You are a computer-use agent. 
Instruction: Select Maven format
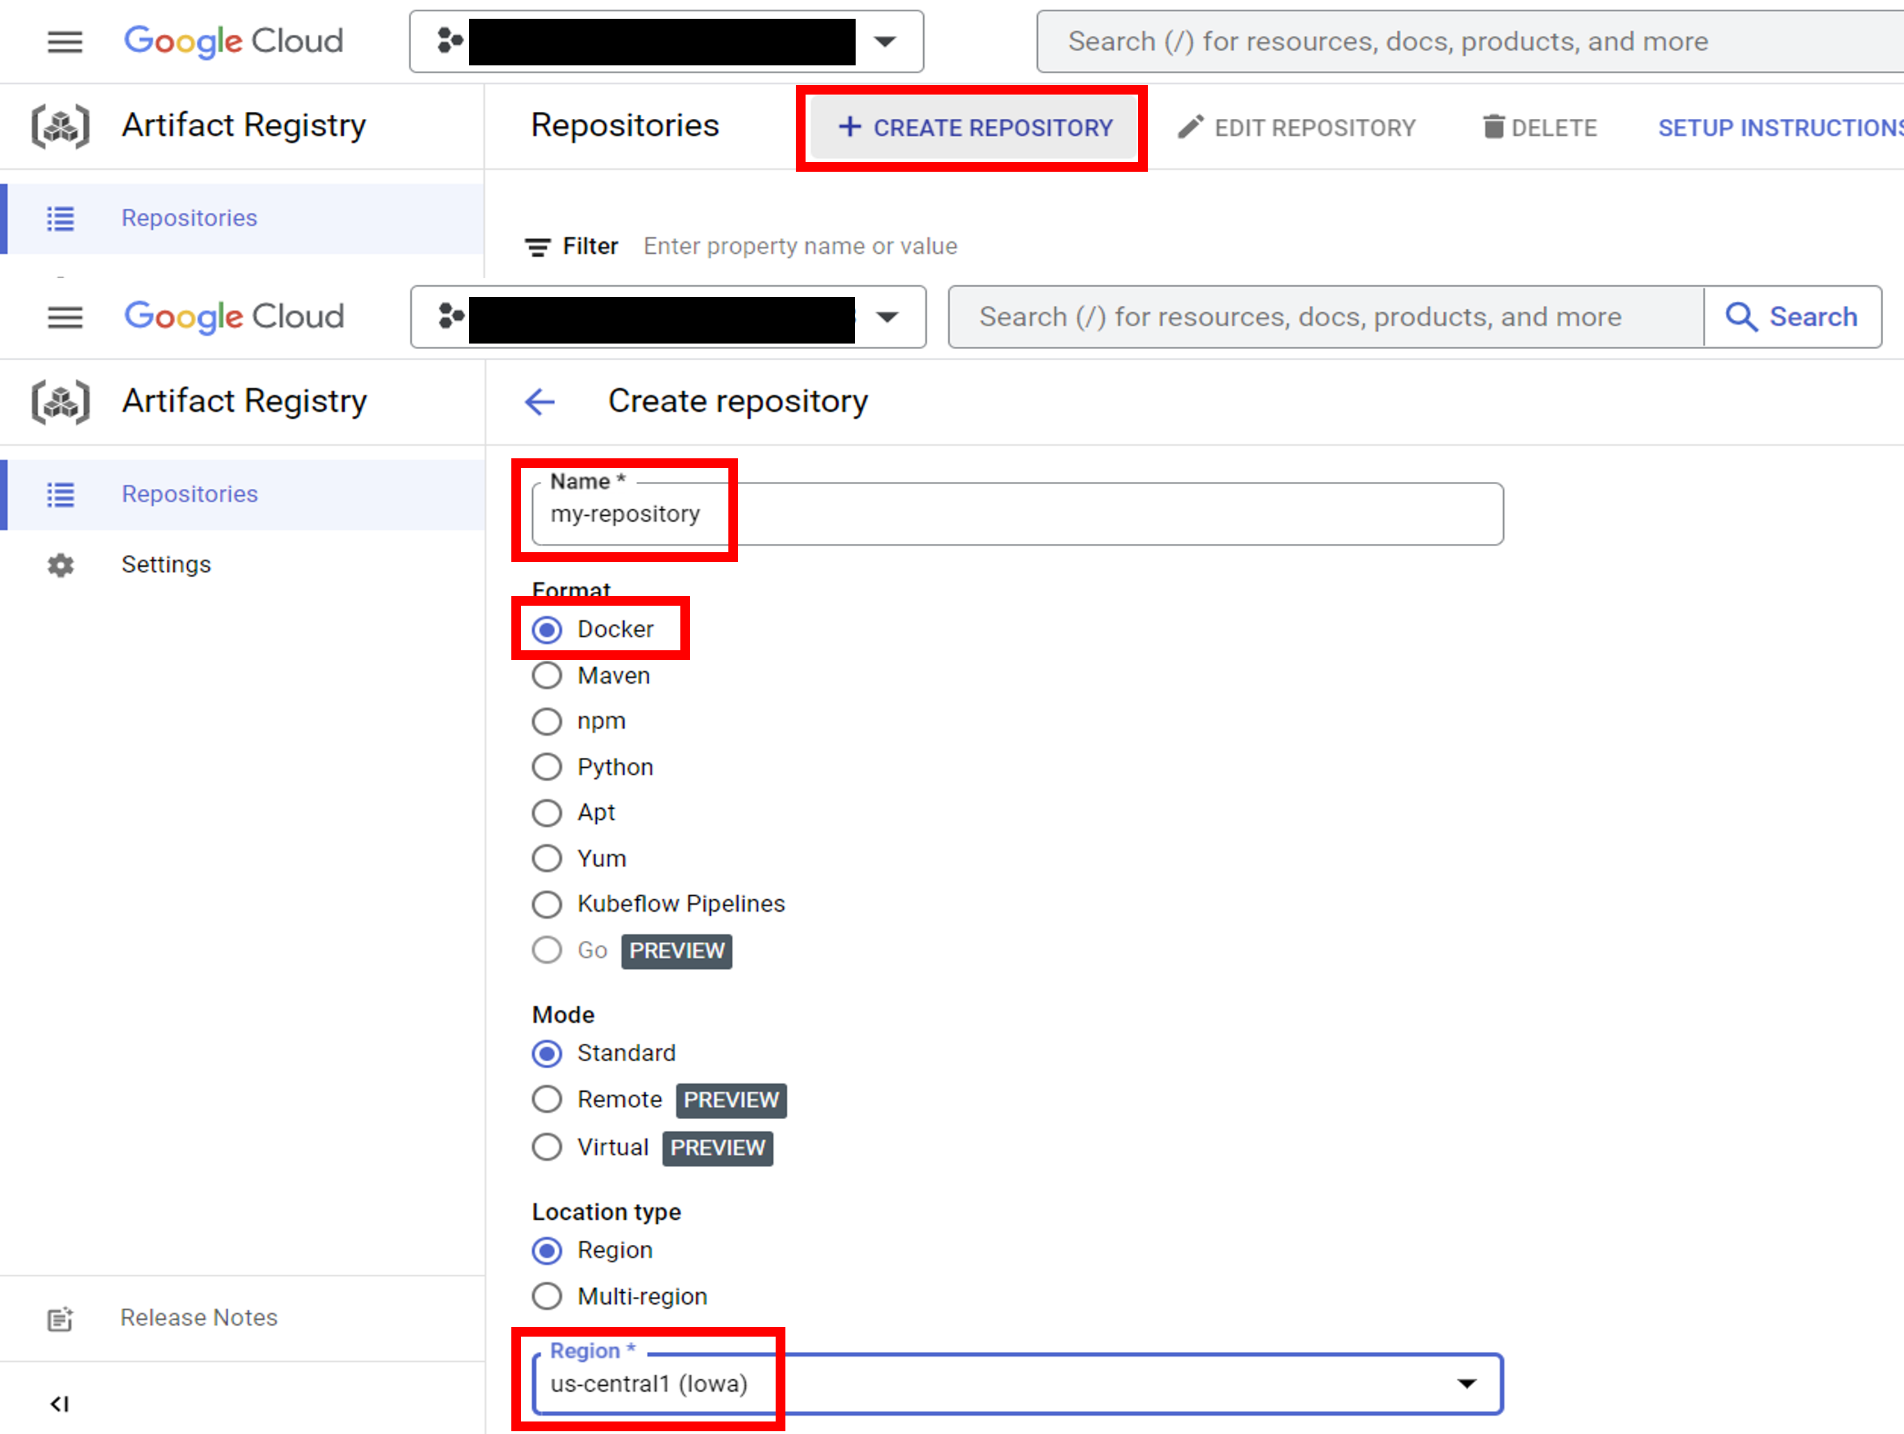point(547,676)
